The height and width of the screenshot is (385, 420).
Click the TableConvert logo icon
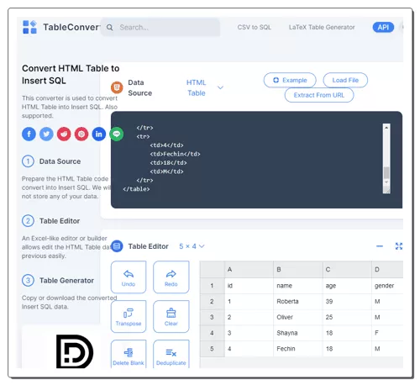click(x=29, y=27)
